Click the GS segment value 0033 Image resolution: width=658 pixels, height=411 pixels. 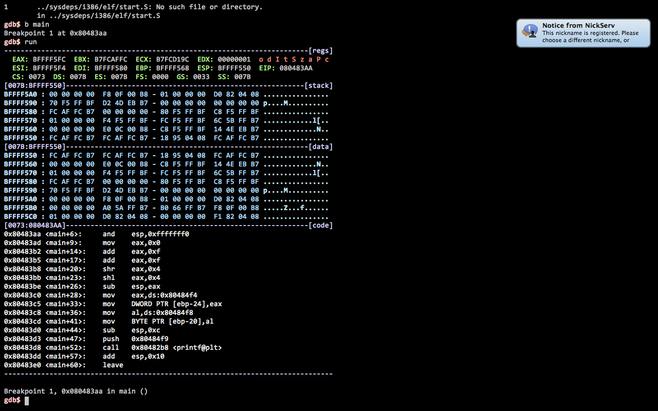pos(202,77)
